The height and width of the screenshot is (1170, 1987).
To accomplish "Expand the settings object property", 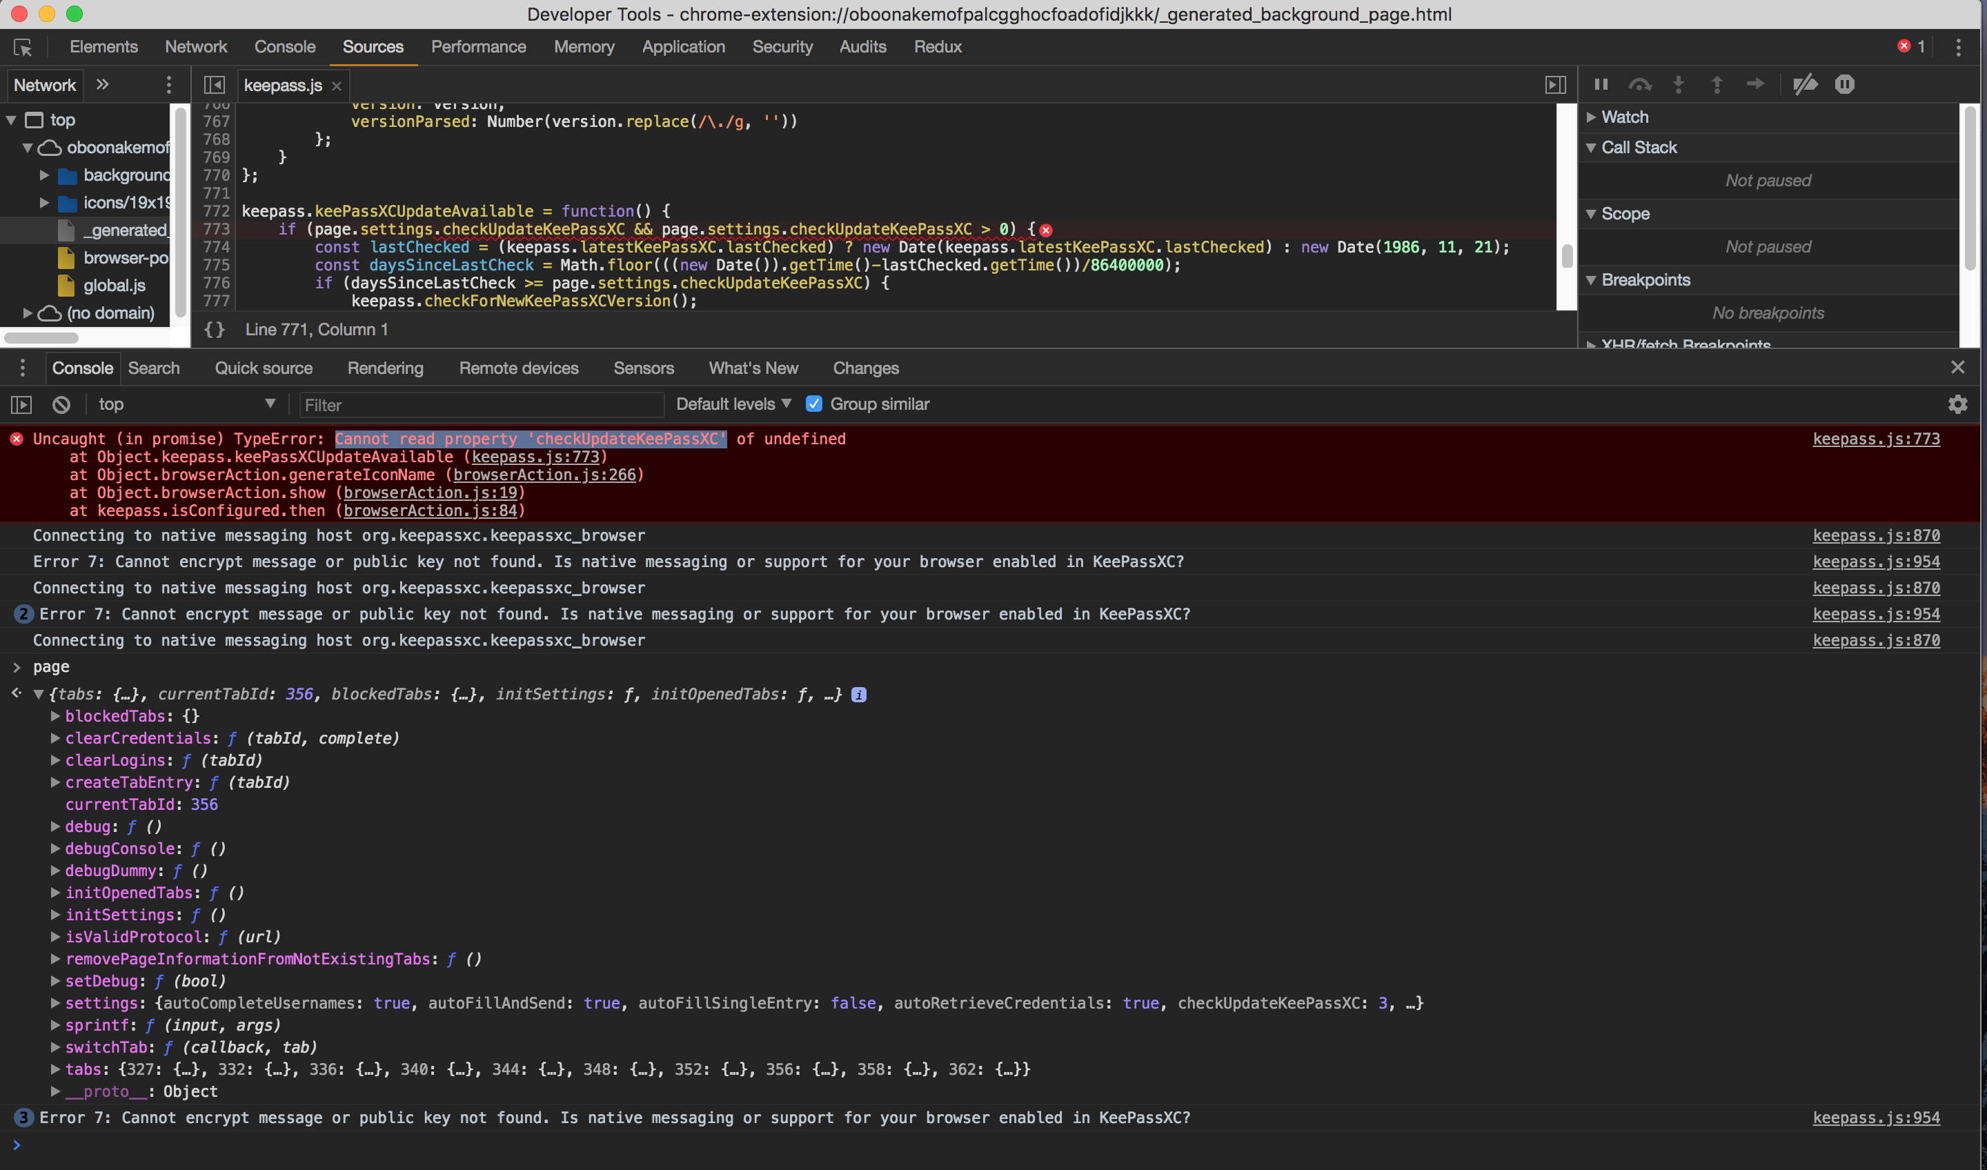I will [x=55, y=1003].
